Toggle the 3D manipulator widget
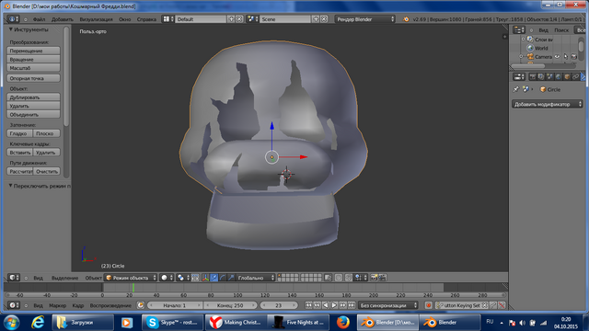Viewport: 589px width, 331px height. click(205, 278)
